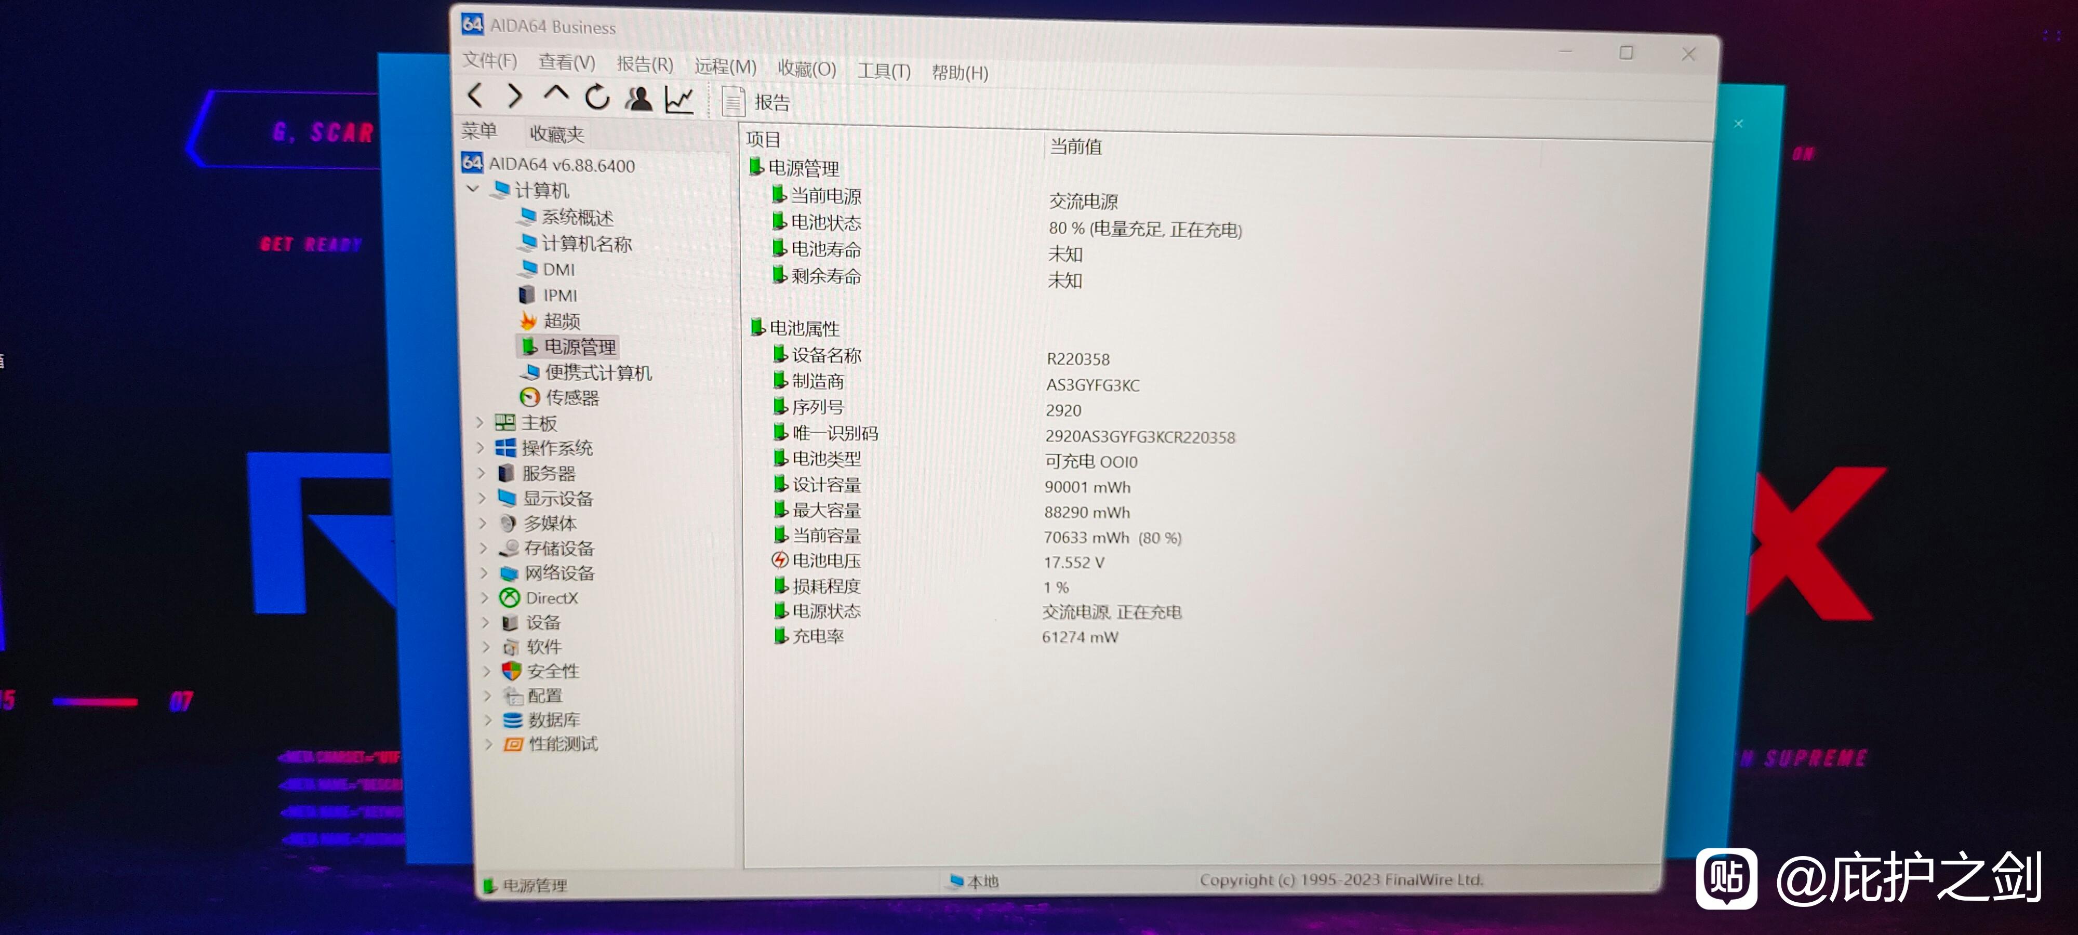2078x935 pixels.
Task: Select the DMI tree entry
Action: click(x=548, y=269)
